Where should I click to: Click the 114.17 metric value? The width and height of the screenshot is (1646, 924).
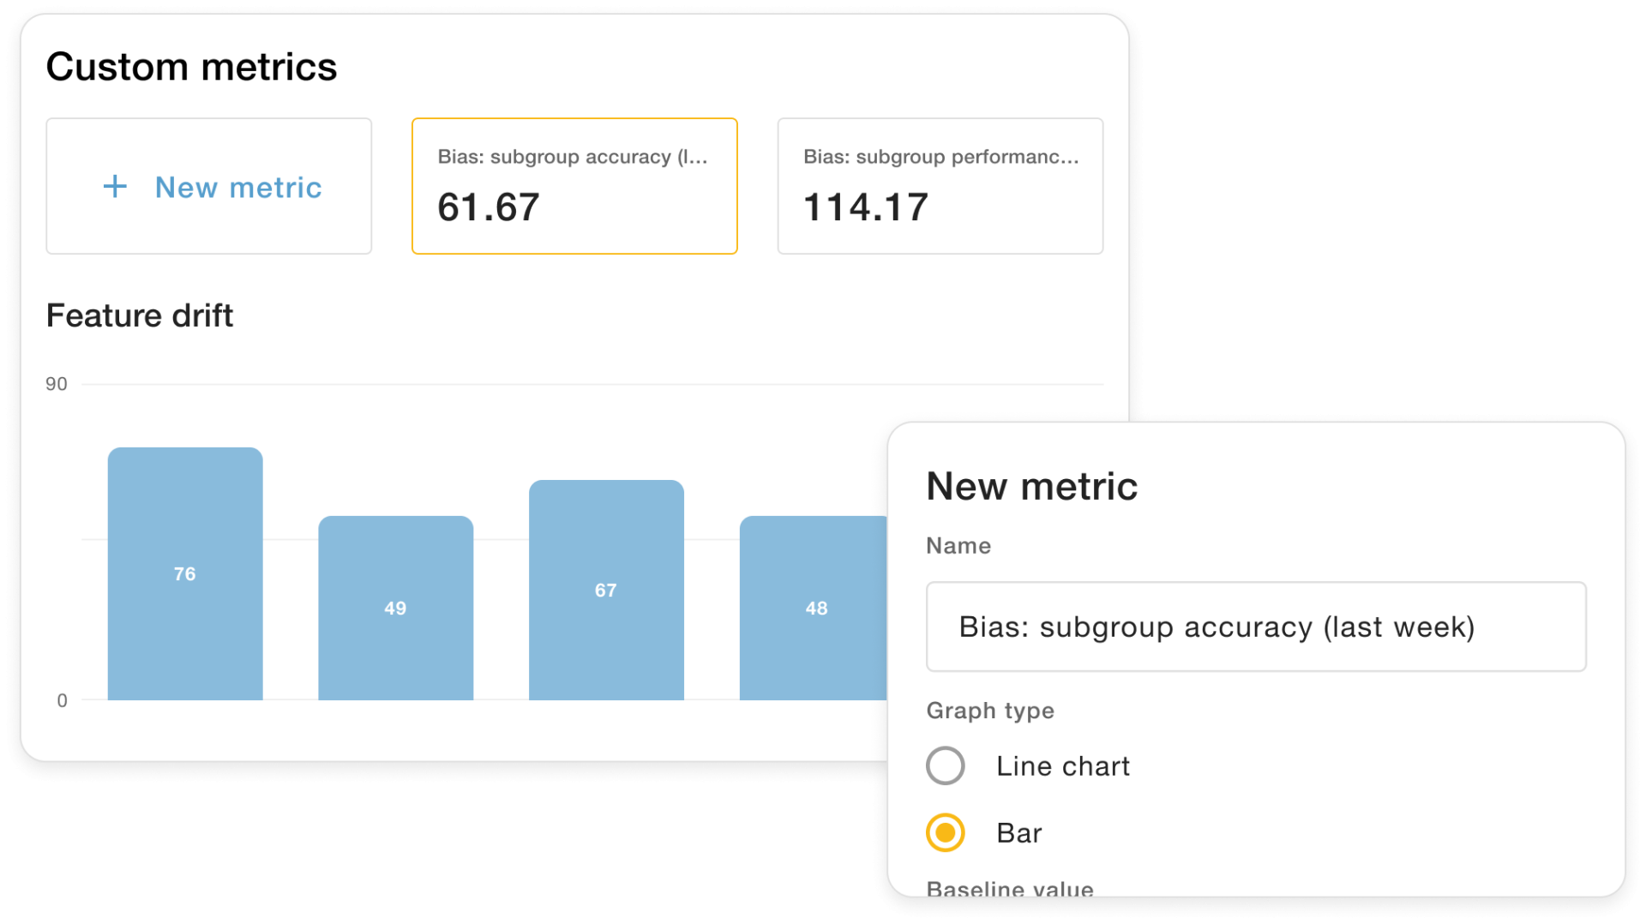click(866, 207)
